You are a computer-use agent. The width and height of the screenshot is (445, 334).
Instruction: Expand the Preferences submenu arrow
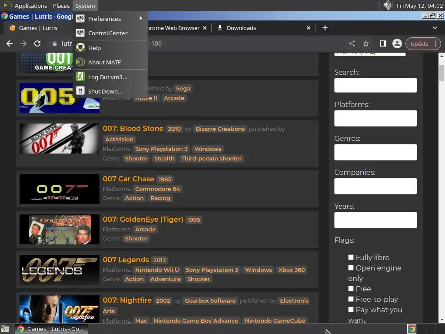[x=141, y=18]
